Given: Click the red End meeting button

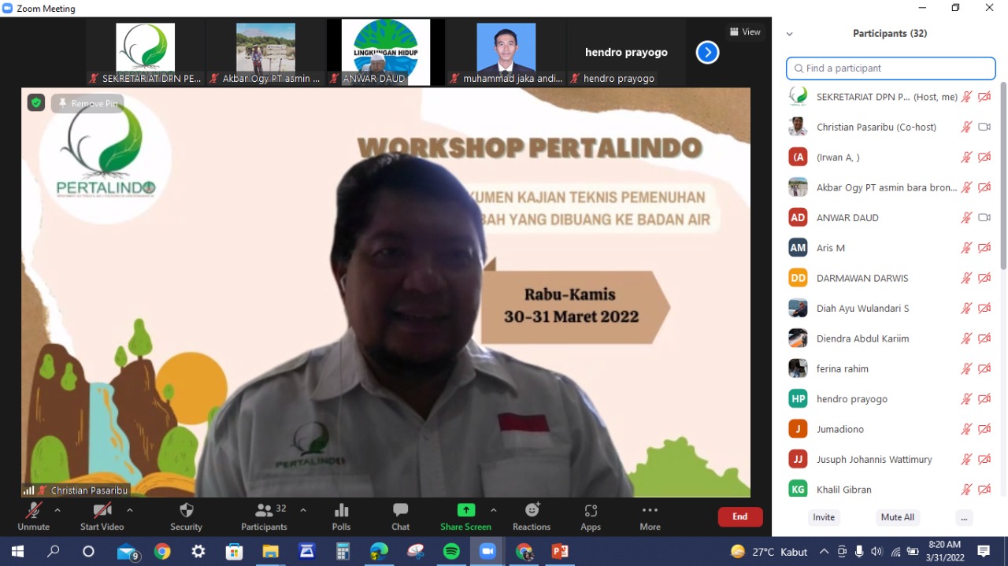Looking at the screenshot, I should coord(739,516).
